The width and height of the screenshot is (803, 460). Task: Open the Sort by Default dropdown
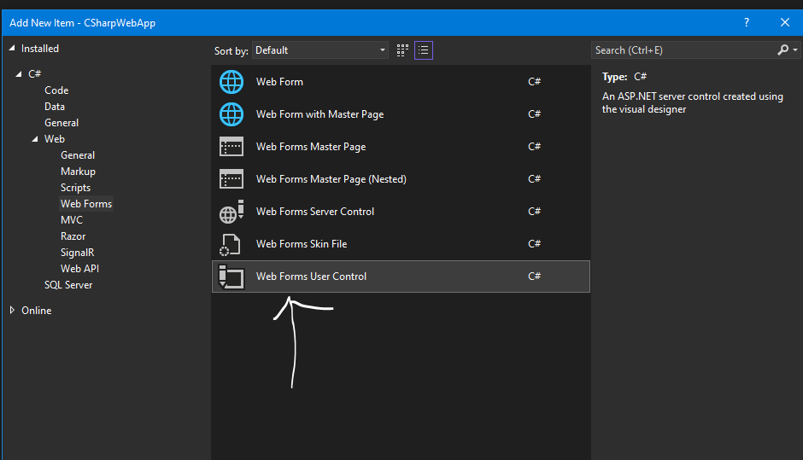pos(320,50)
